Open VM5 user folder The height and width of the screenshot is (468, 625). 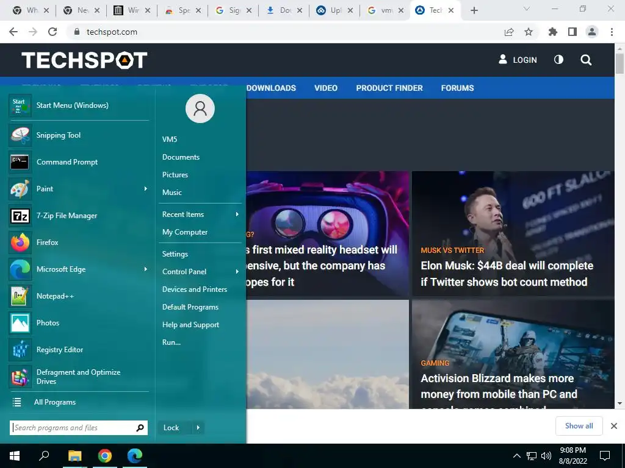point(170,140)
